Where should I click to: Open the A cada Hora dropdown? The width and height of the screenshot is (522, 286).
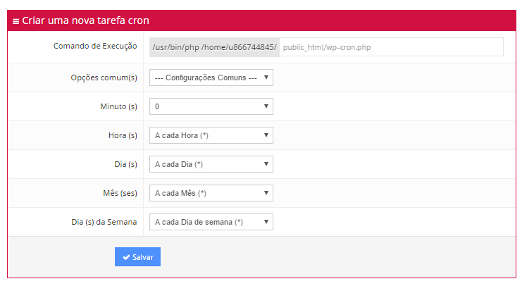pyautogui.click(x=211, y=135)
